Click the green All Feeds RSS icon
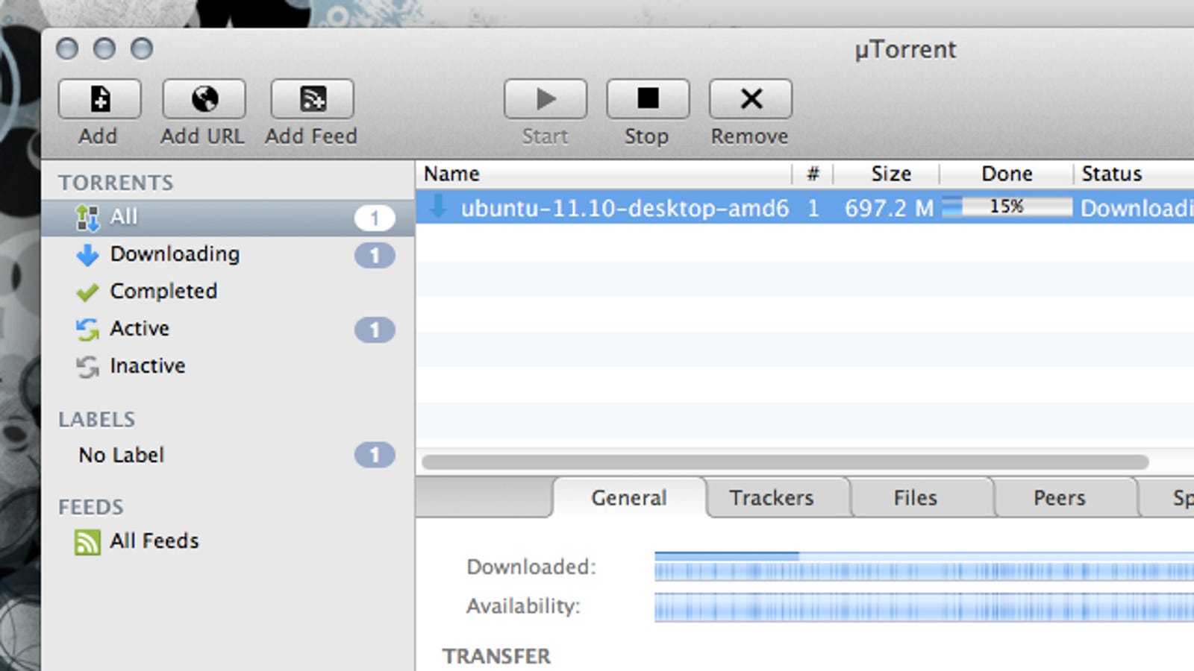Screen dimensions: 1194x671 point(87,542)
